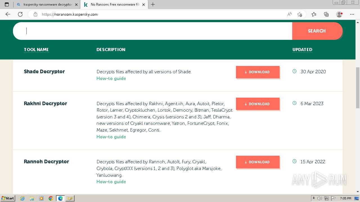This screenshot has height=202, width=360.
Task: Click the Rakhni Decryptor tool name
Action: click(46, 104)
